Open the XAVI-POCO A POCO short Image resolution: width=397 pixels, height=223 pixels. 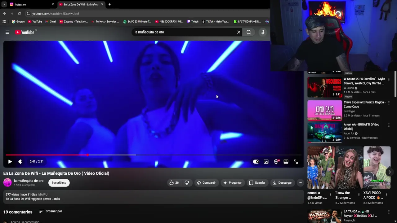(x=377, y=168)
